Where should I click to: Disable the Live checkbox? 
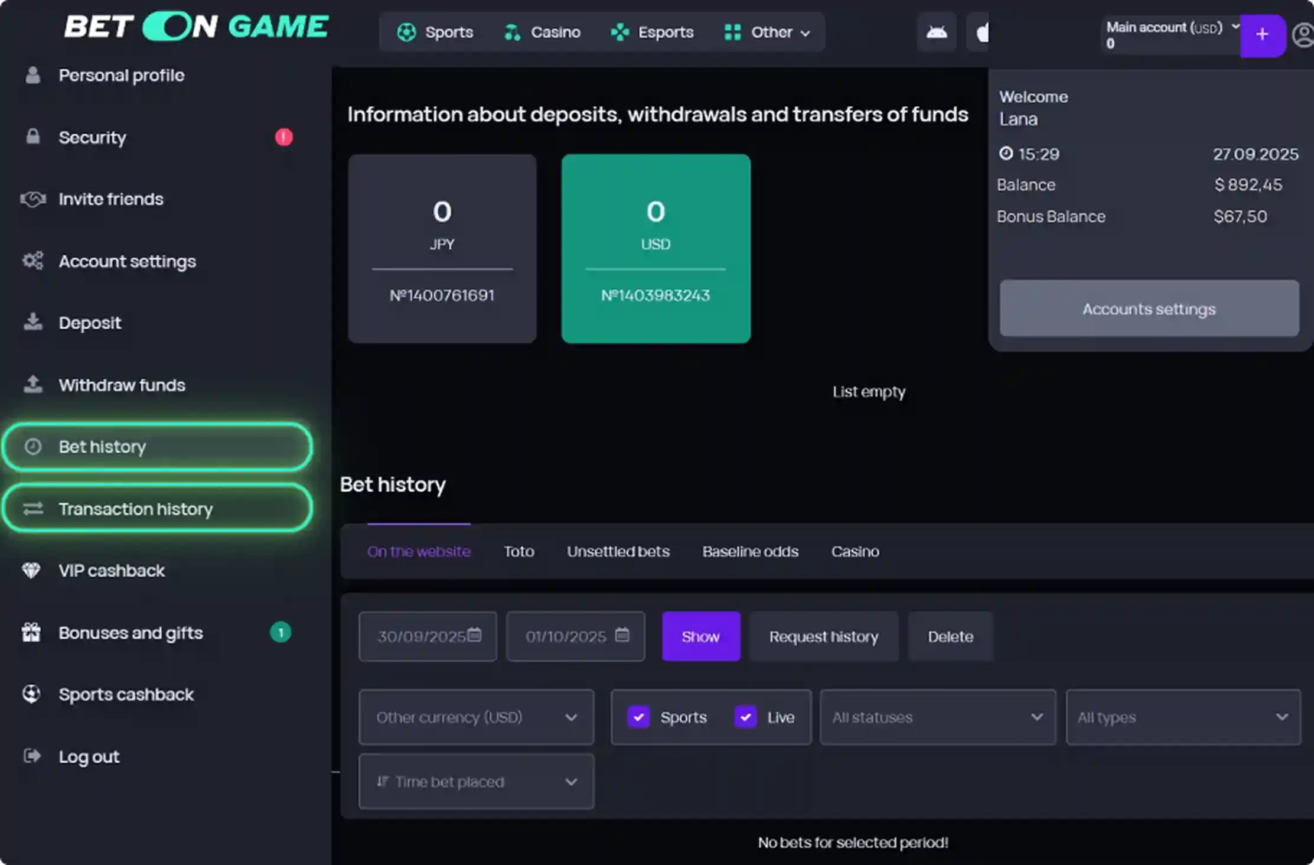tap(745, 717)
